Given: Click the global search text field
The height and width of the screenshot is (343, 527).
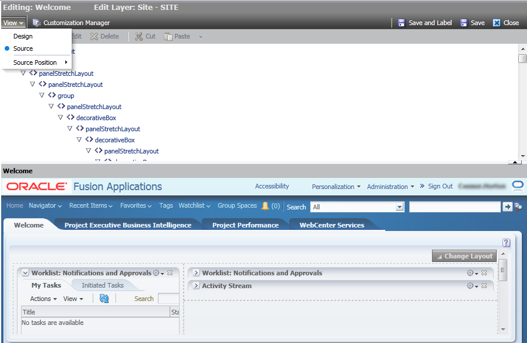Looking at the screenshot, I should point(455,207).
